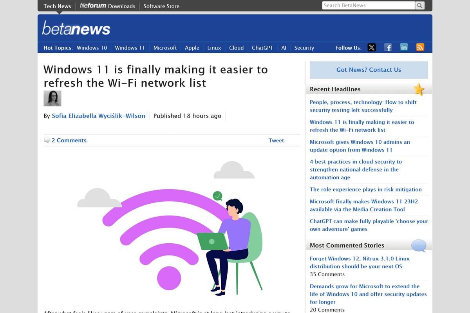Open 'Windows 11 23H2 Media Creation Tool' headline

pyautogui.click(x=364, y=205)
